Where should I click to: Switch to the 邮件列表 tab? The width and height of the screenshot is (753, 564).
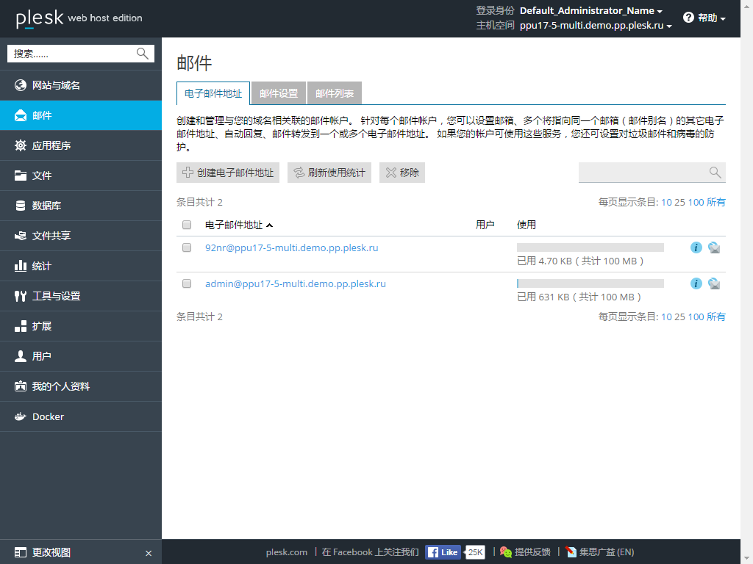tap(335, 93)
